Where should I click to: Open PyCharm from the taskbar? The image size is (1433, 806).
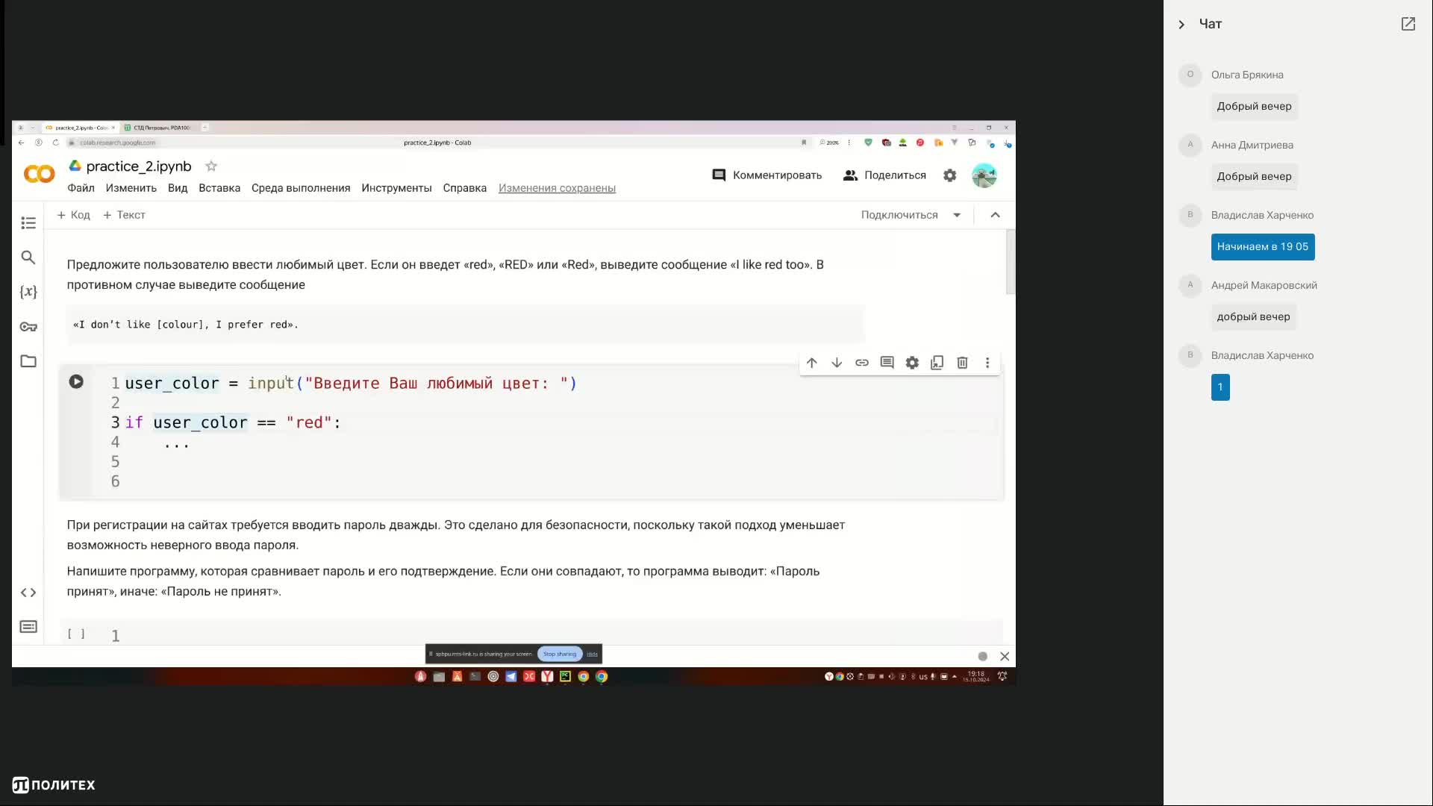pyautogui.click(x=565, y=677)
